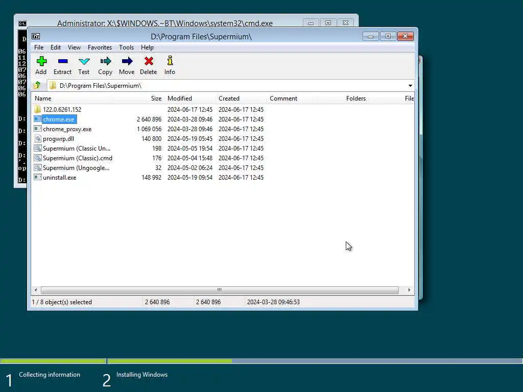
Task: Click modified date 2024-05-02 06:24
Action: (190, 167)
